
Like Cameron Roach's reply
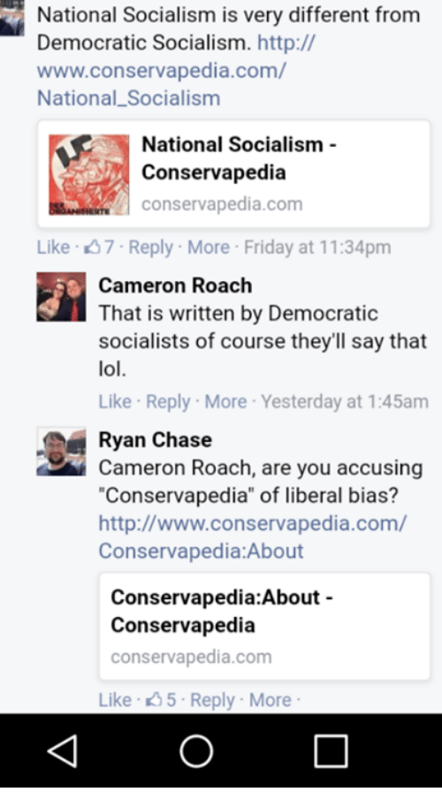(115, 401)
